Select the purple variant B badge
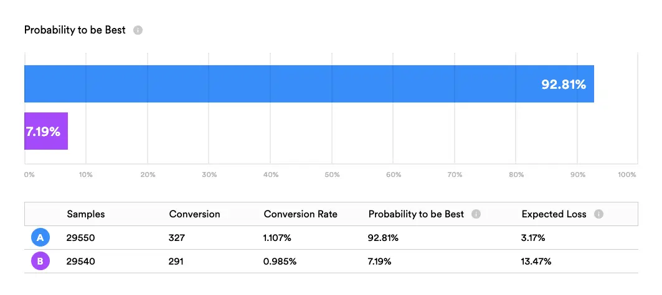662x295 pixels. 40,261
